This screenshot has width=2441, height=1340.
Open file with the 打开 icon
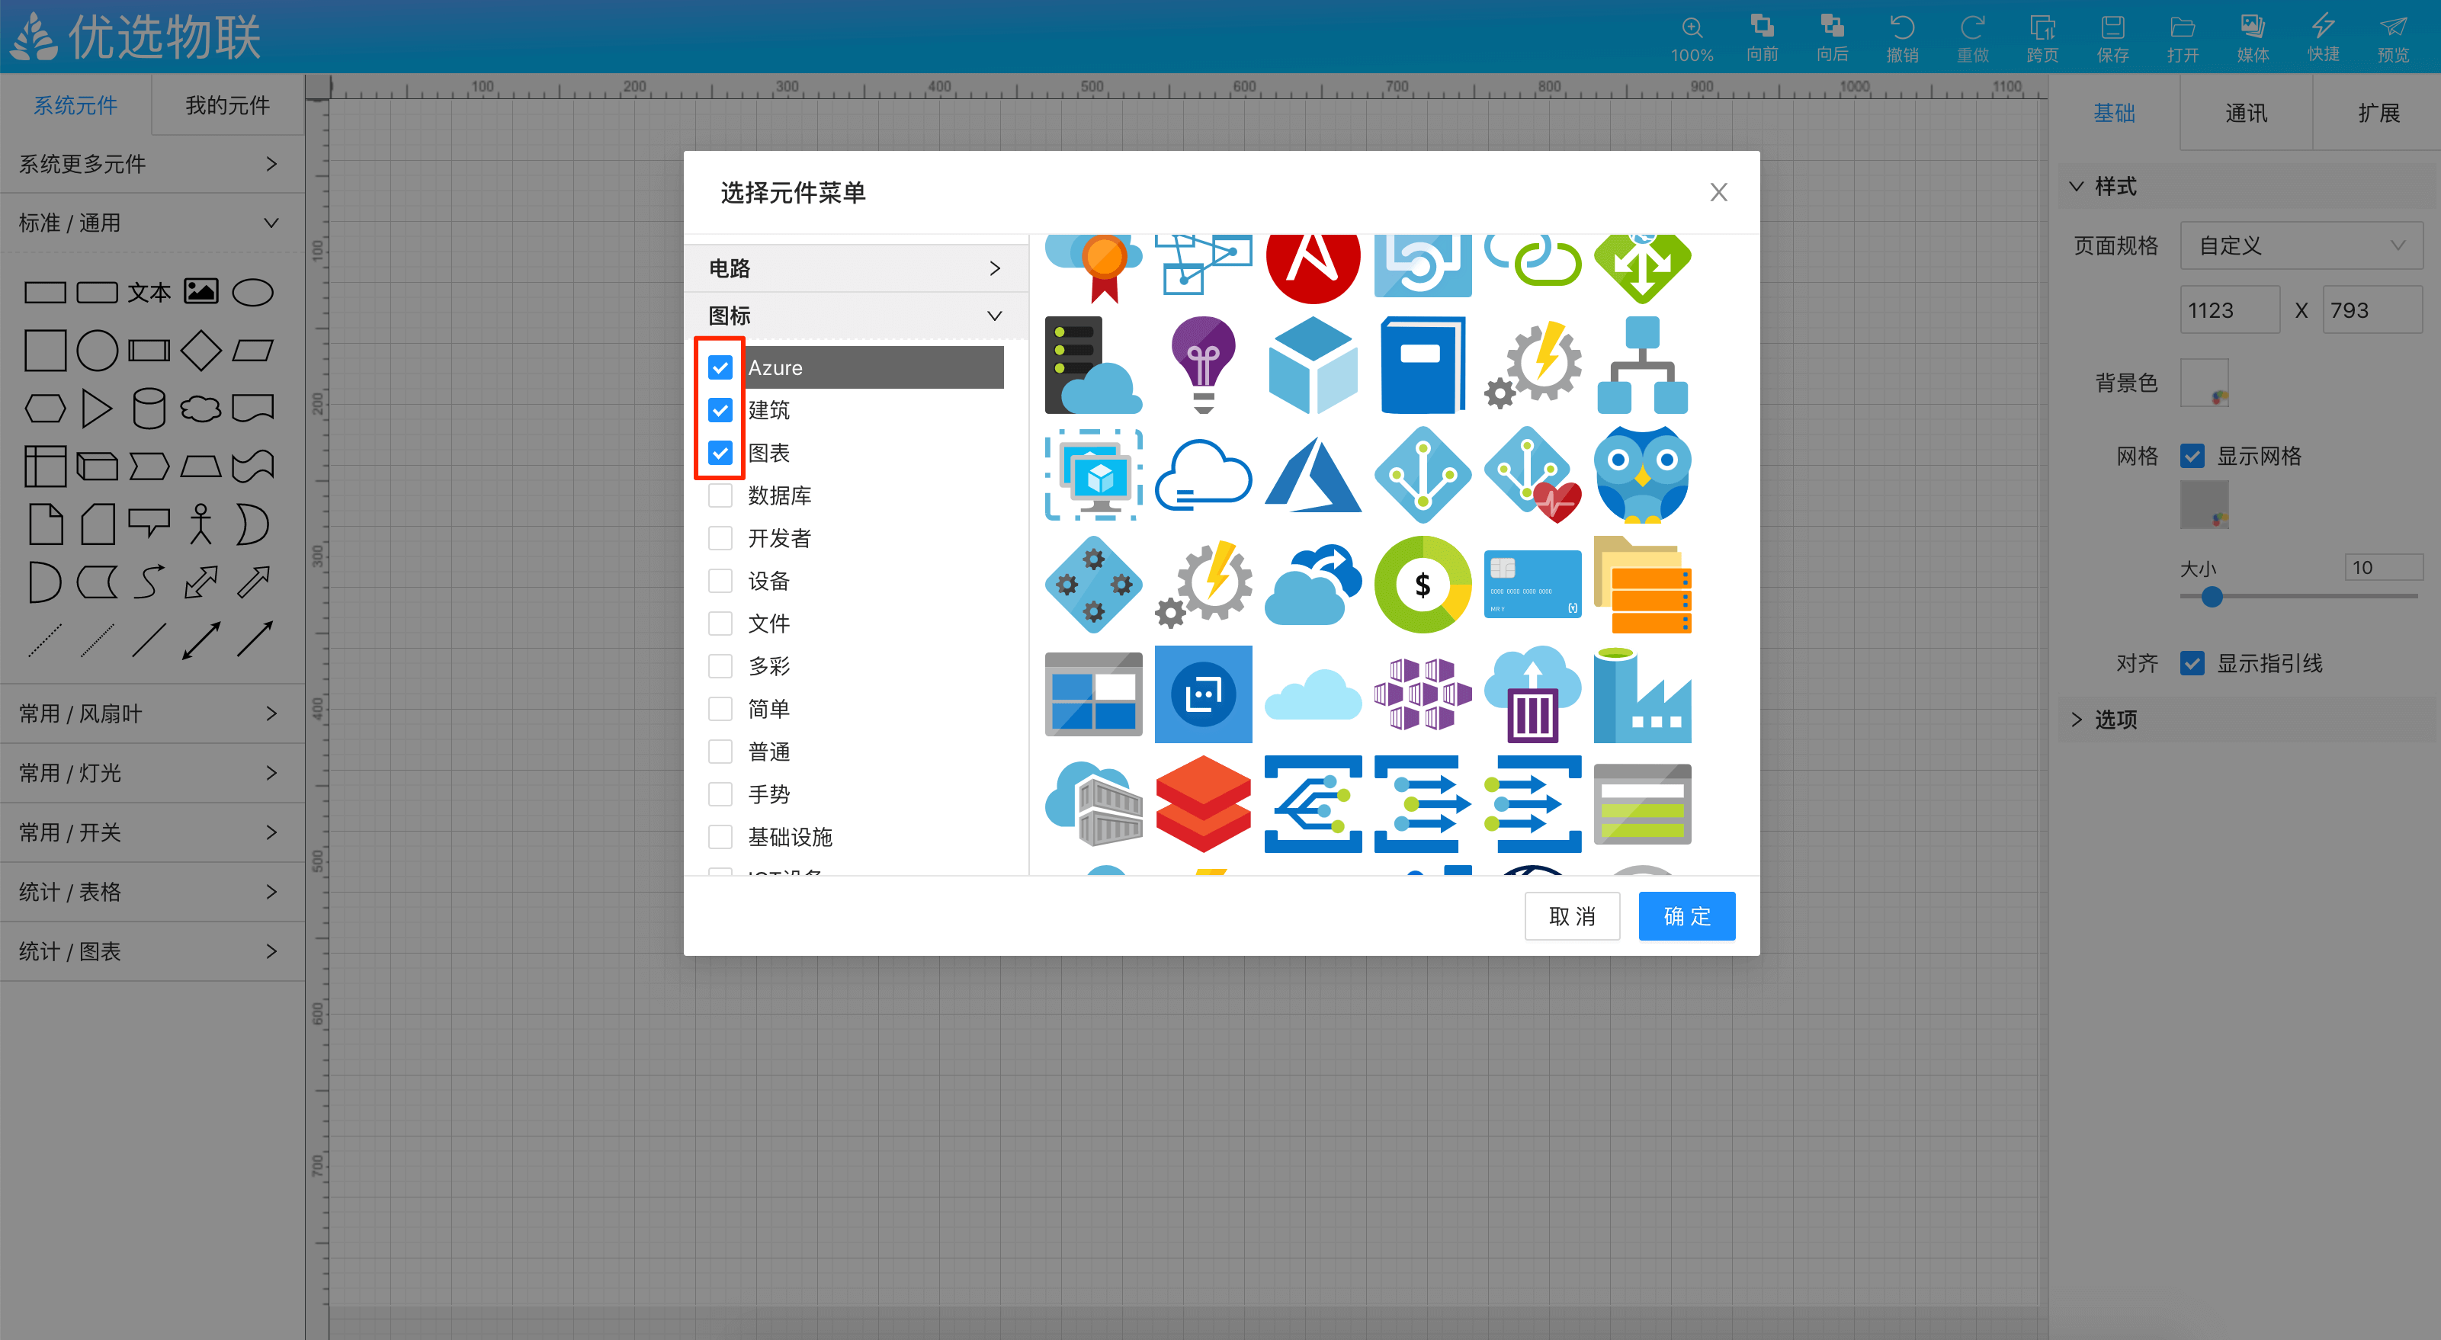(2183, 38)
